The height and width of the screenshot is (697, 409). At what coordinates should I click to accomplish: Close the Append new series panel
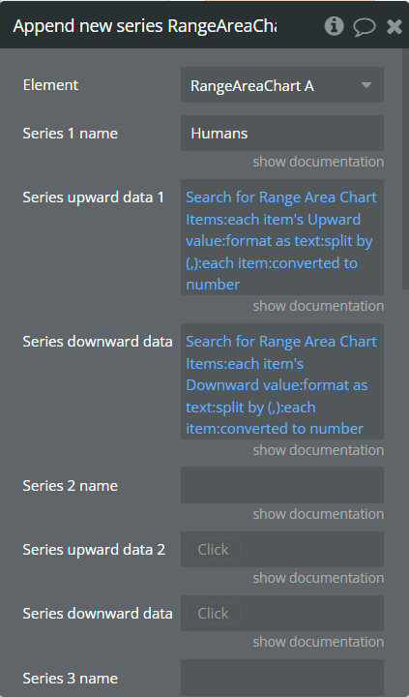pyautogui.click(x=394, y=27)
